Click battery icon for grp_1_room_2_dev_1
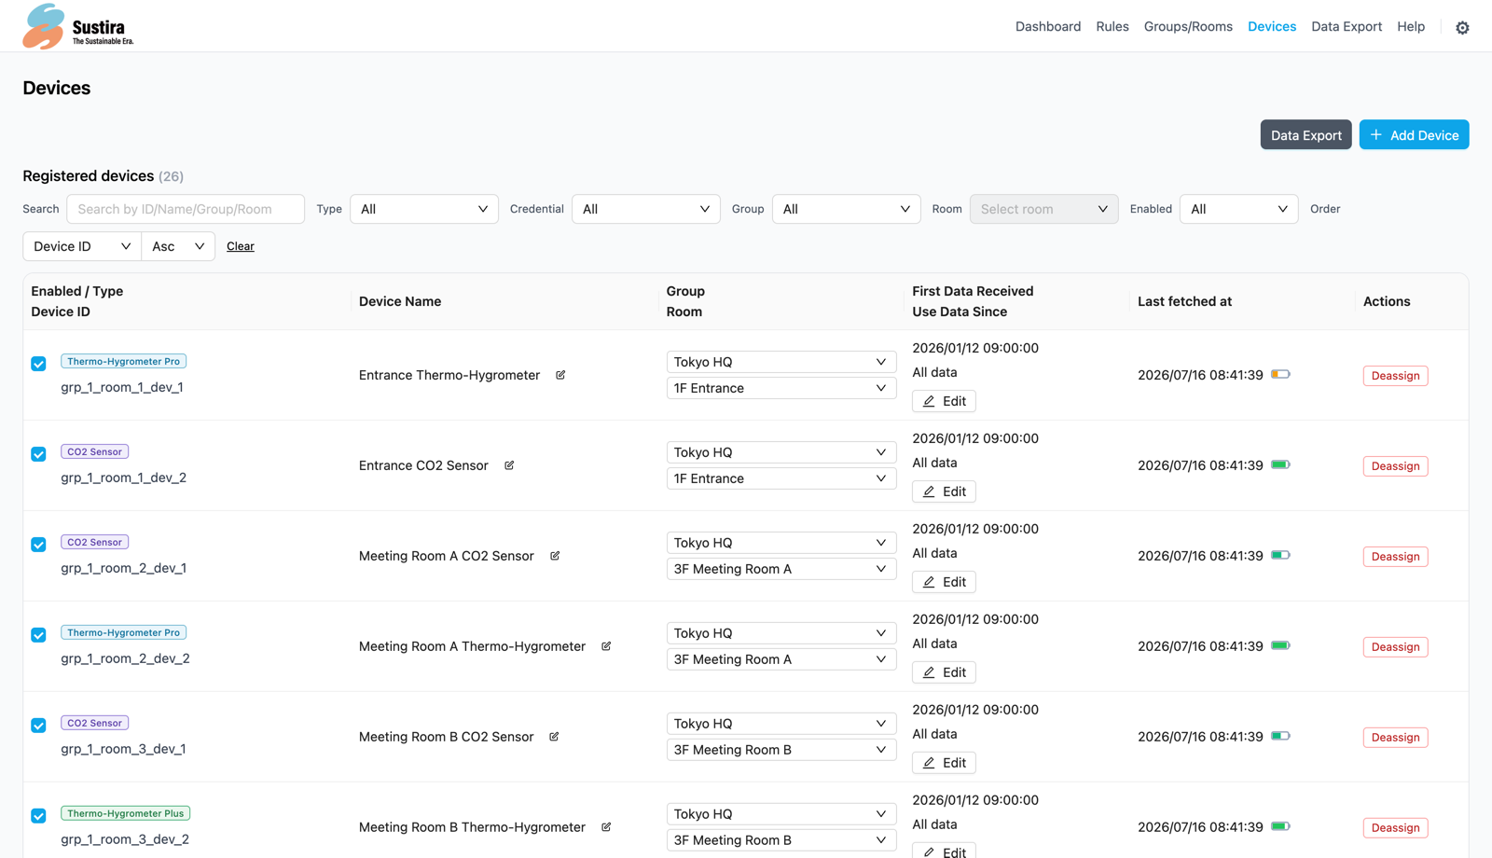Screen dimensions: 1492x858 [x=1280, y=555]
